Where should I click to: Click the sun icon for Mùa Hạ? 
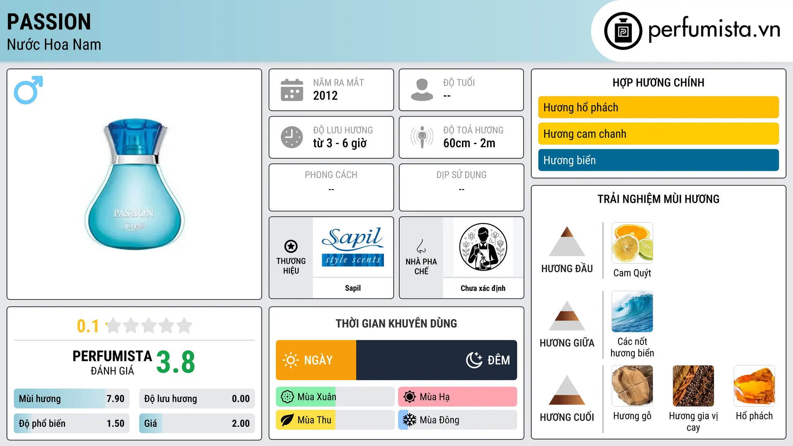[x=410, y=397]
